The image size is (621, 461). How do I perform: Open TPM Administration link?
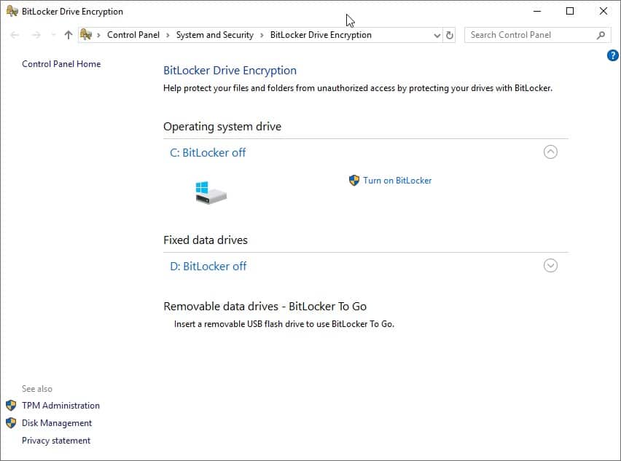pyautogui.click(x=60, y=406)
